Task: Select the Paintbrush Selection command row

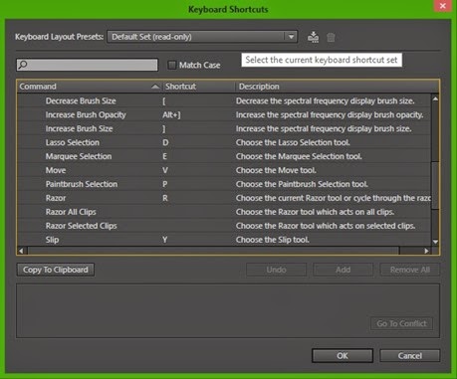Action: click(224, 184)
